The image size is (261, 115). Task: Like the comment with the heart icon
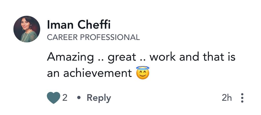tap(54, 98)
